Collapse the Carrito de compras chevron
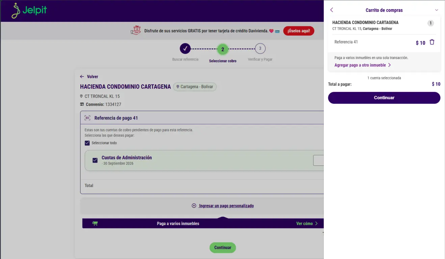 point(437,10)
